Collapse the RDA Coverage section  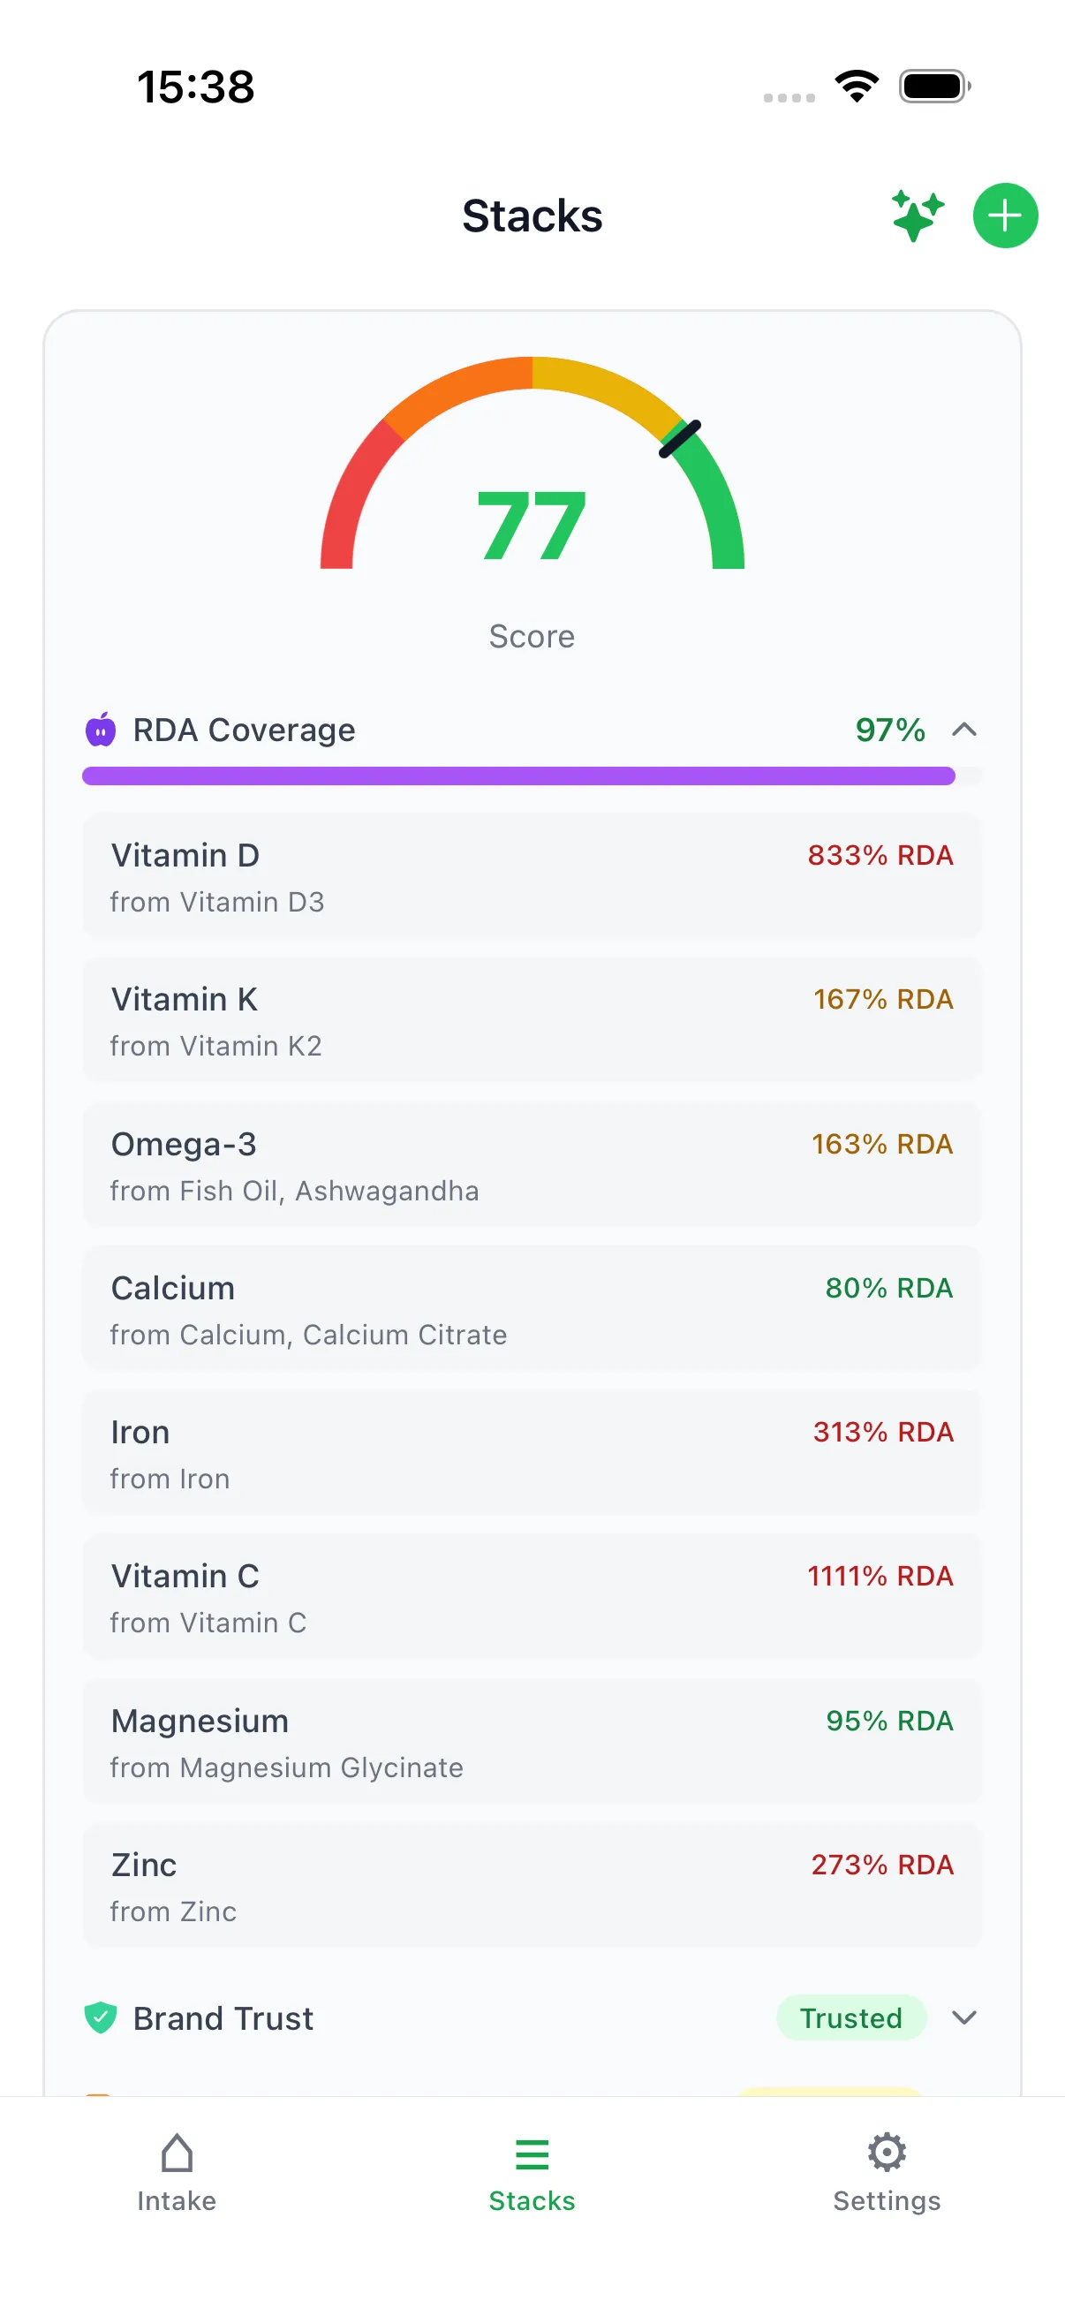(965, 730)
